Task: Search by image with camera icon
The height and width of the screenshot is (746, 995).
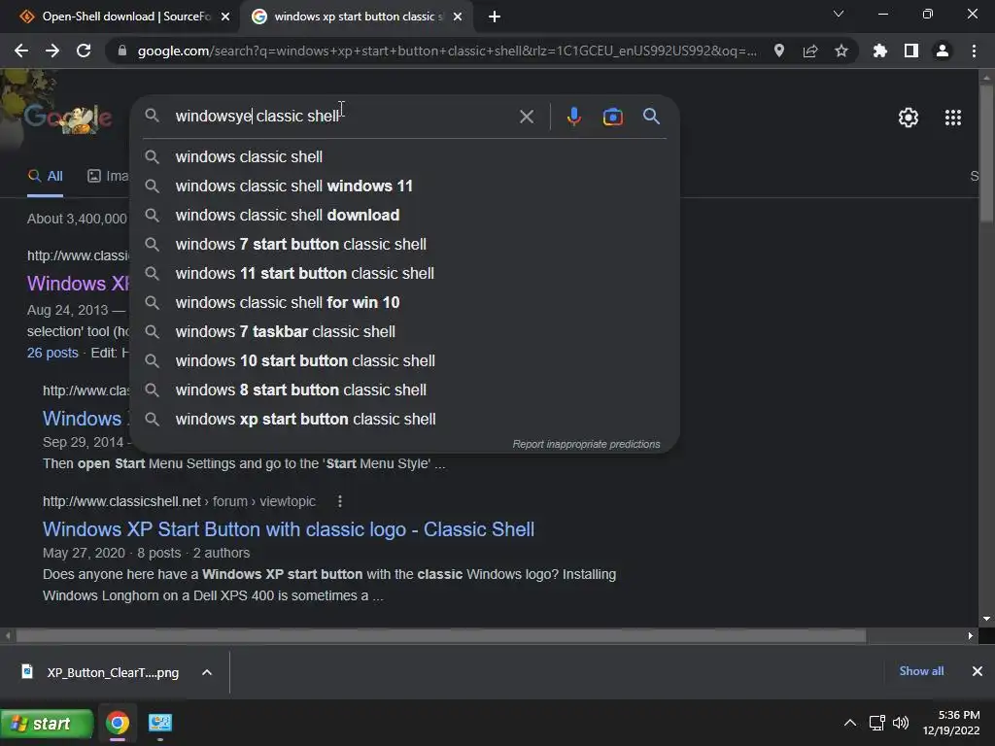Action: [612, 117]
